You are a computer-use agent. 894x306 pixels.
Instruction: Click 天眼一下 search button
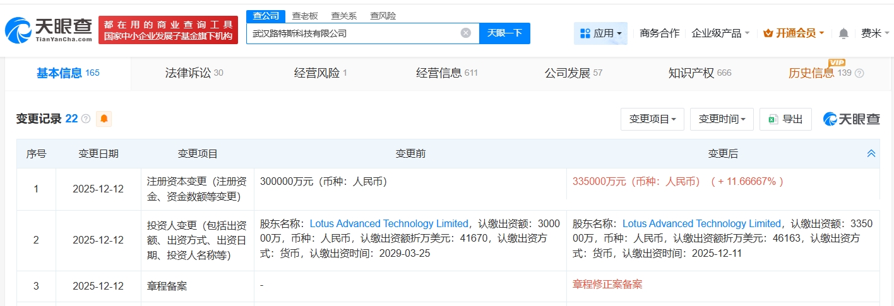coord(504,33)
